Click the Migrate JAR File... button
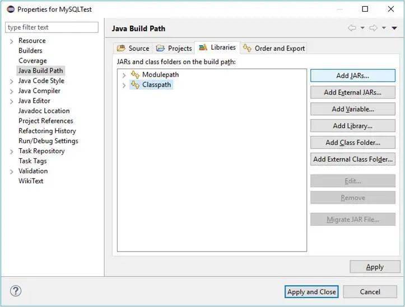The height and width of the screenshot is (307, 405). click(353, 219)
